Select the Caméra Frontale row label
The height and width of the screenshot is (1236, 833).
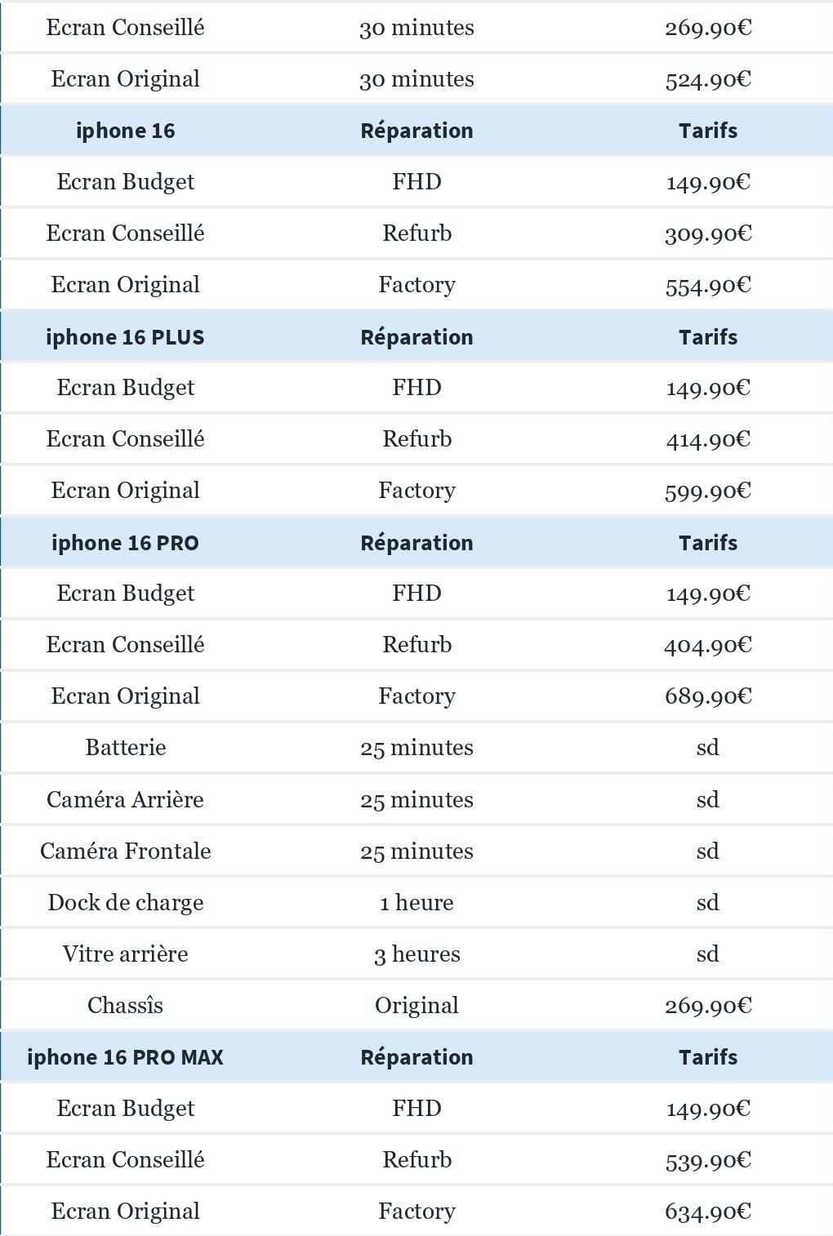pos(125,851)
